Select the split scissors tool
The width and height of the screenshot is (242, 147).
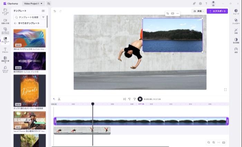click(59, 99)
